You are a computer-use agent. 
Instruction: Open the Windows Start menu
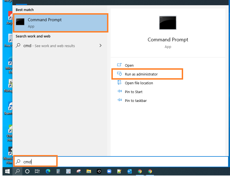pos(7,171)
